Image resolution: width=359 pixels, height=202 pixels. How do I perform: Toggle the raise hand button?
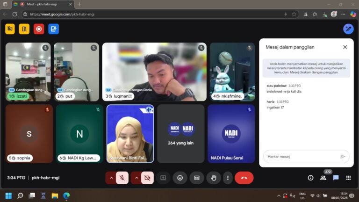pos(214,178)
